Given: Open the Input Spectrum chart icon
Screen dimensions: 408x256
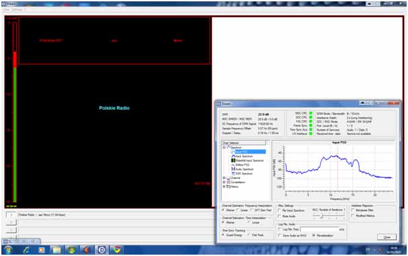Looking at the screenshot, I should [233, 156].
